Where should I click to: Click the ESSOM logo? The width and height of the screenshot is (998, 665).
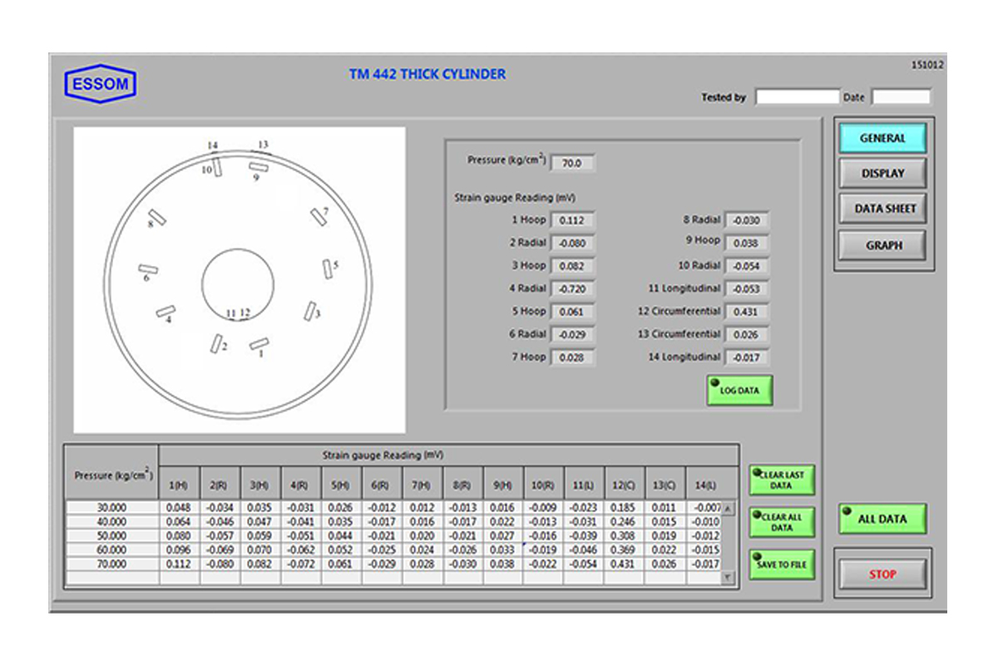click(x=101, y=84)
